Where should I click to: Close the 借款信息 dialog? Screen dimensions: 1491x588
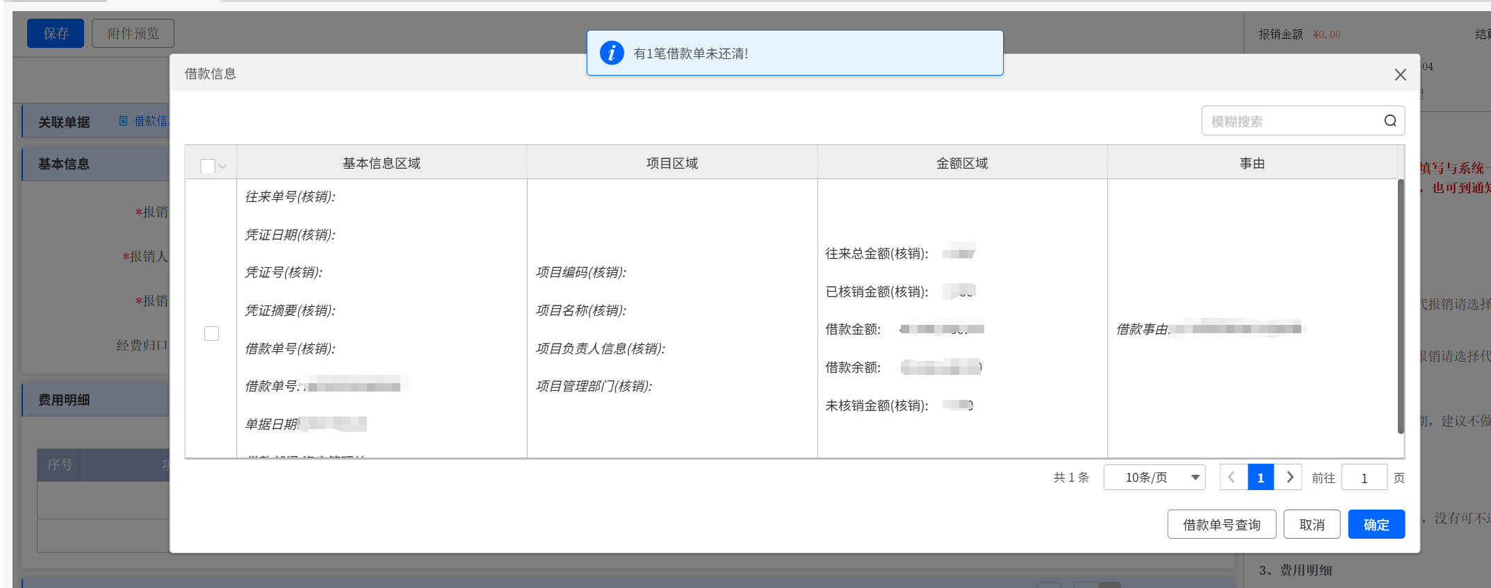pyautogui.click(x=1400, y=75)
